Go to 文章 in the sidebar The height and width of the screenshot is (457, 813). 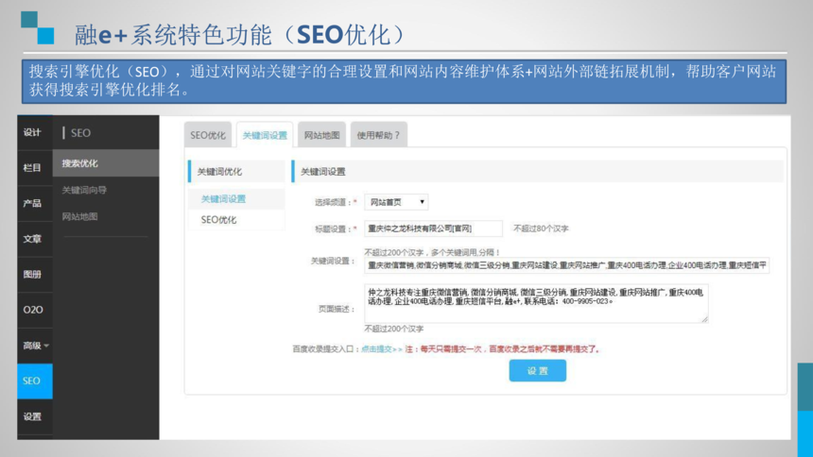(x=33, y=239)
